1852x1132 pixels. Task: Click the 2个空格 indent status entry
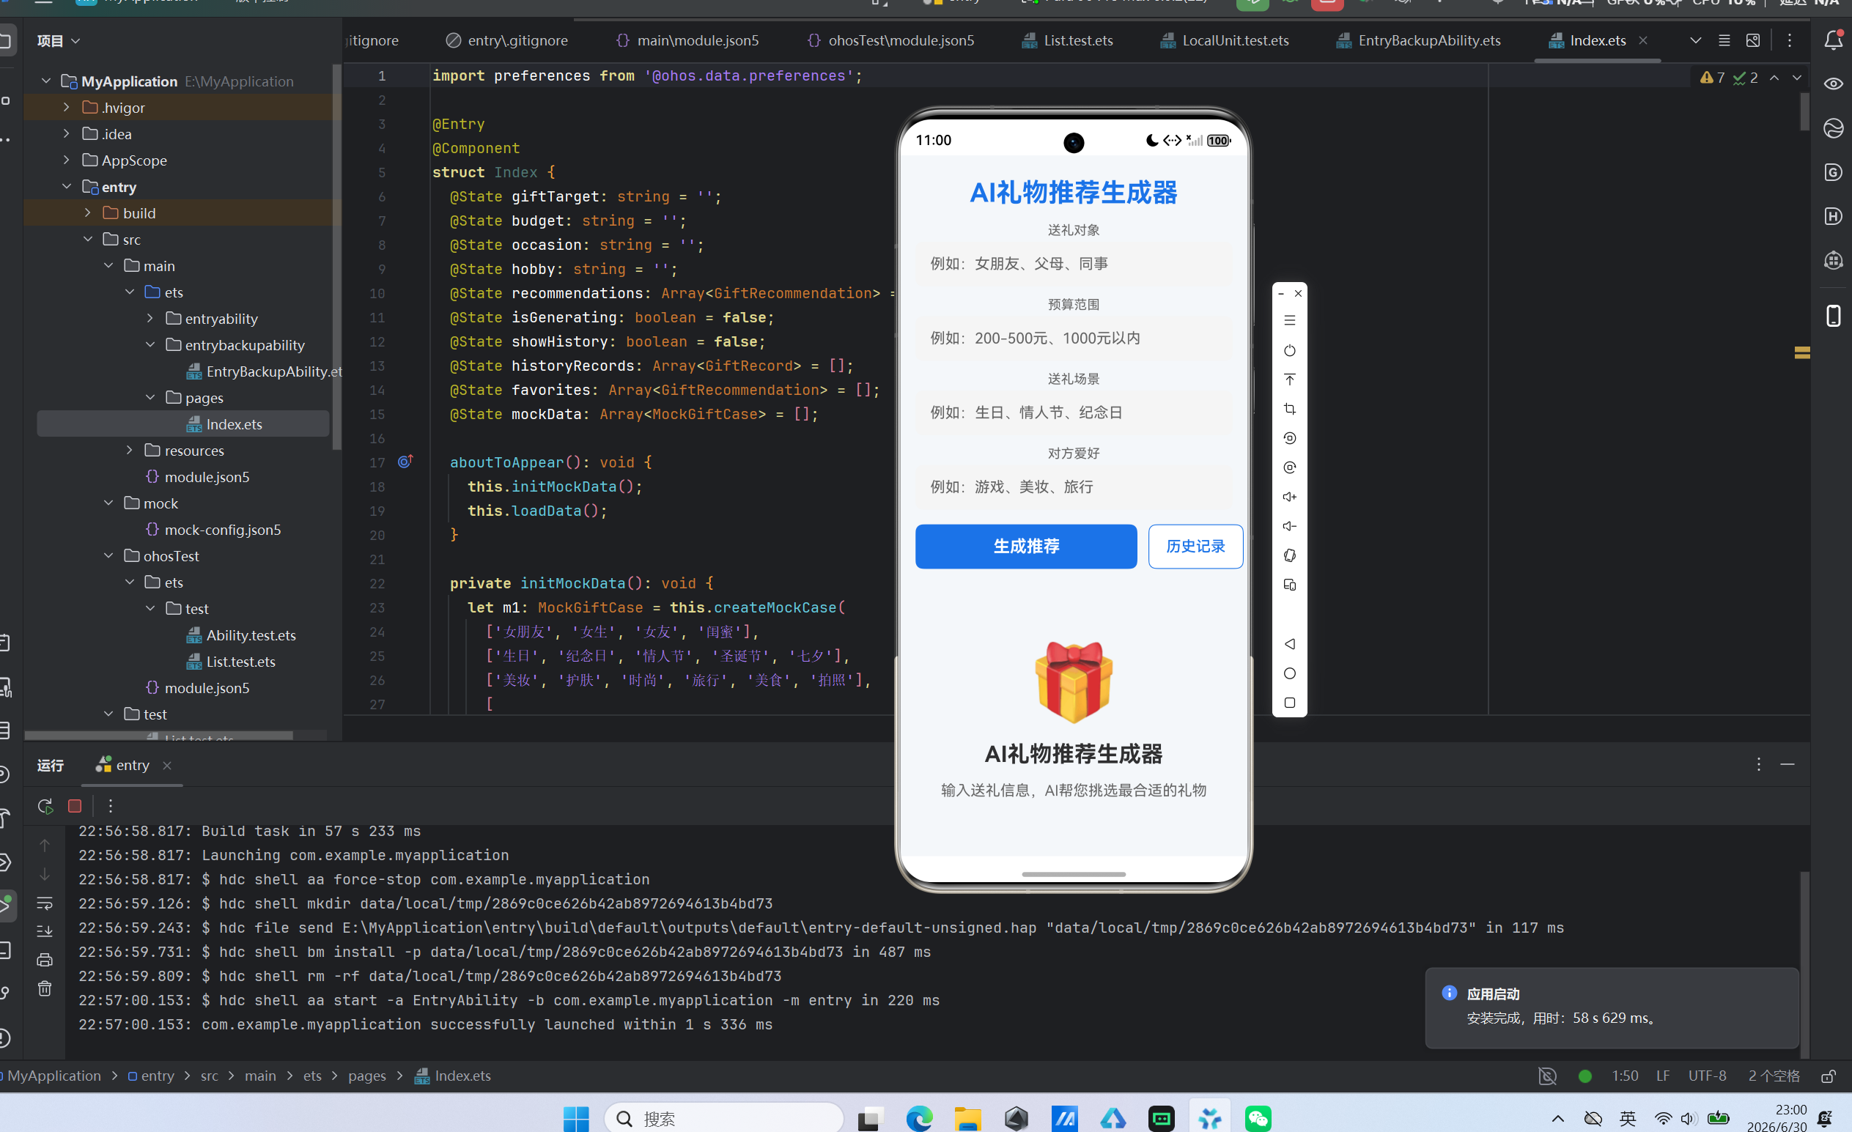(x=1774, y=1076)
